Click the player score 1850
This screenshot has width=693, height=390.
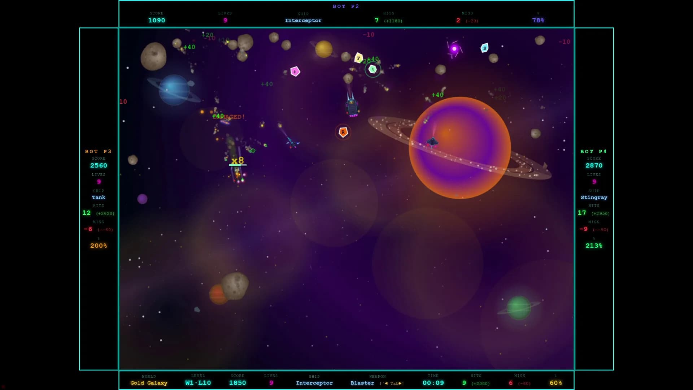(x=237, y=383)
